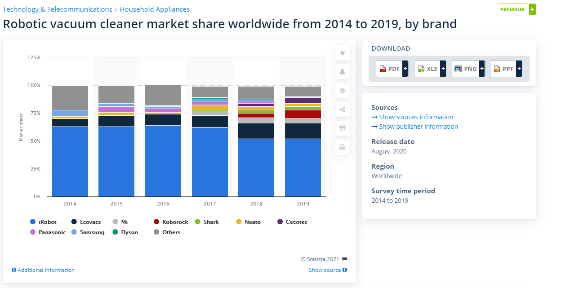
Task: Click the DOWNLOAD heading
Action: click(x=391, y=48)
